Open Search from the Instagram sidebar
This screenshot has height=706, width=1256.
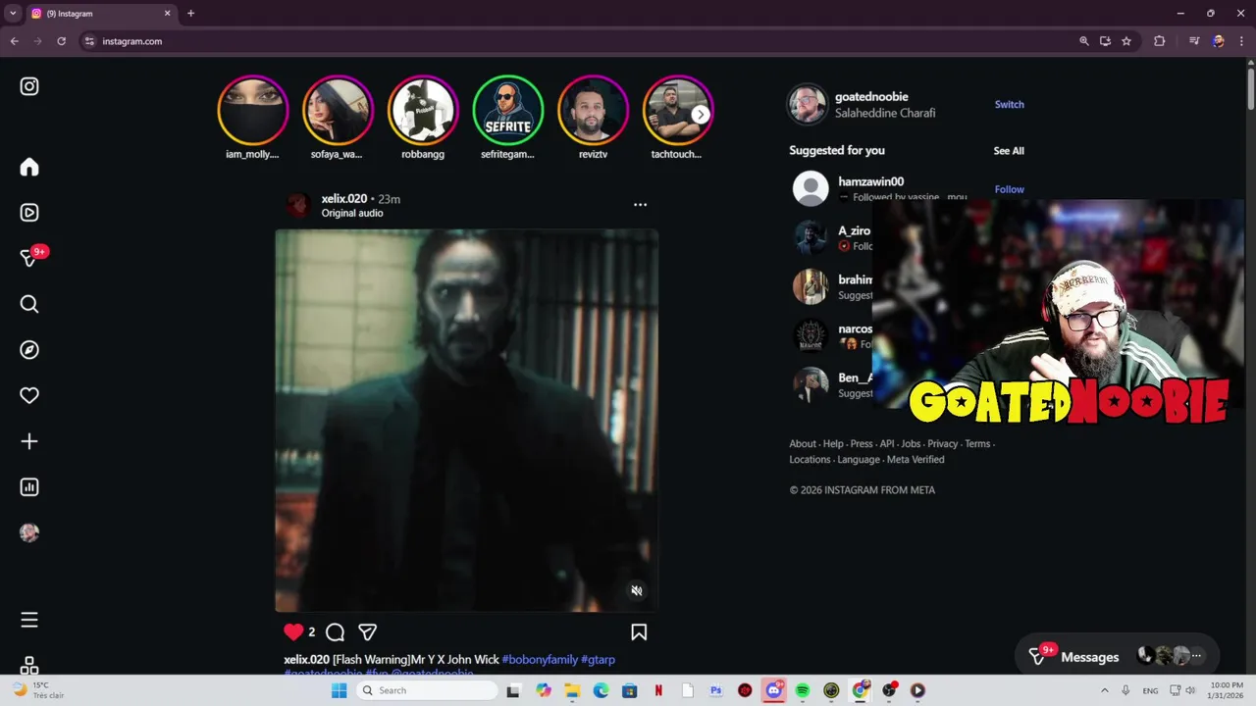click(x=29, y=304)
